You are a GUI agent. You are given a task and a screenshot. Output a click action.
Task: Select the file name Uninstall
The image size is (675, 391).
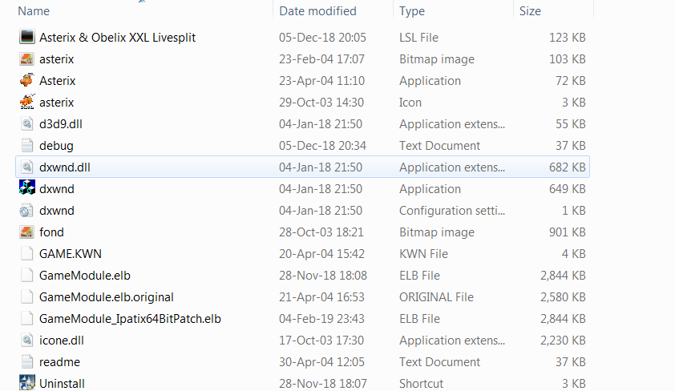[62, 383]
